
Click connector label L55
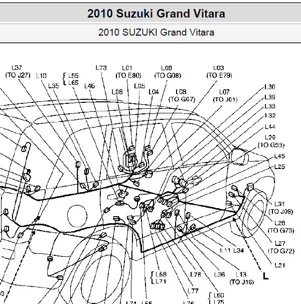73,75
